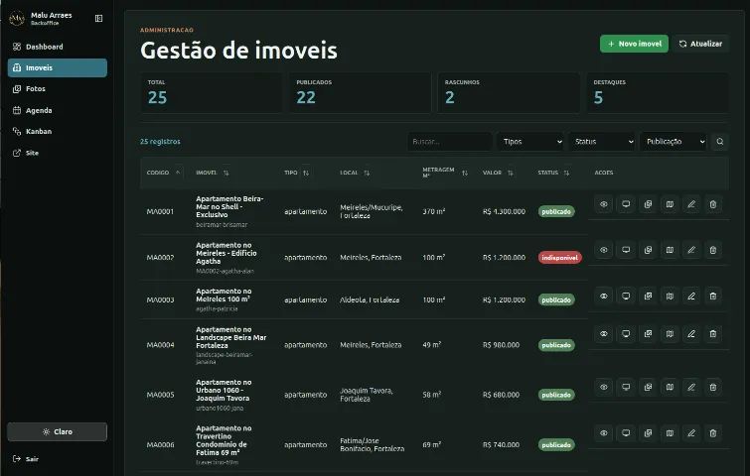
Task: Click monitor preview icon for MA0006
Action: (626, 433)
